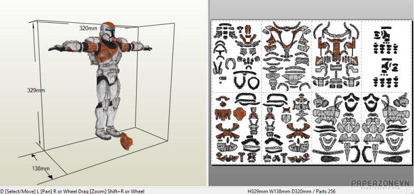Viewport: 414px width, 194px height.
Task: Click the 320mm depth dimension label
Action: coord(88,28)
